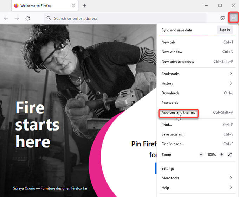Click the Firefox logo on the tab
The width and height of the screenshot is (239, 197).
point(16,6)
